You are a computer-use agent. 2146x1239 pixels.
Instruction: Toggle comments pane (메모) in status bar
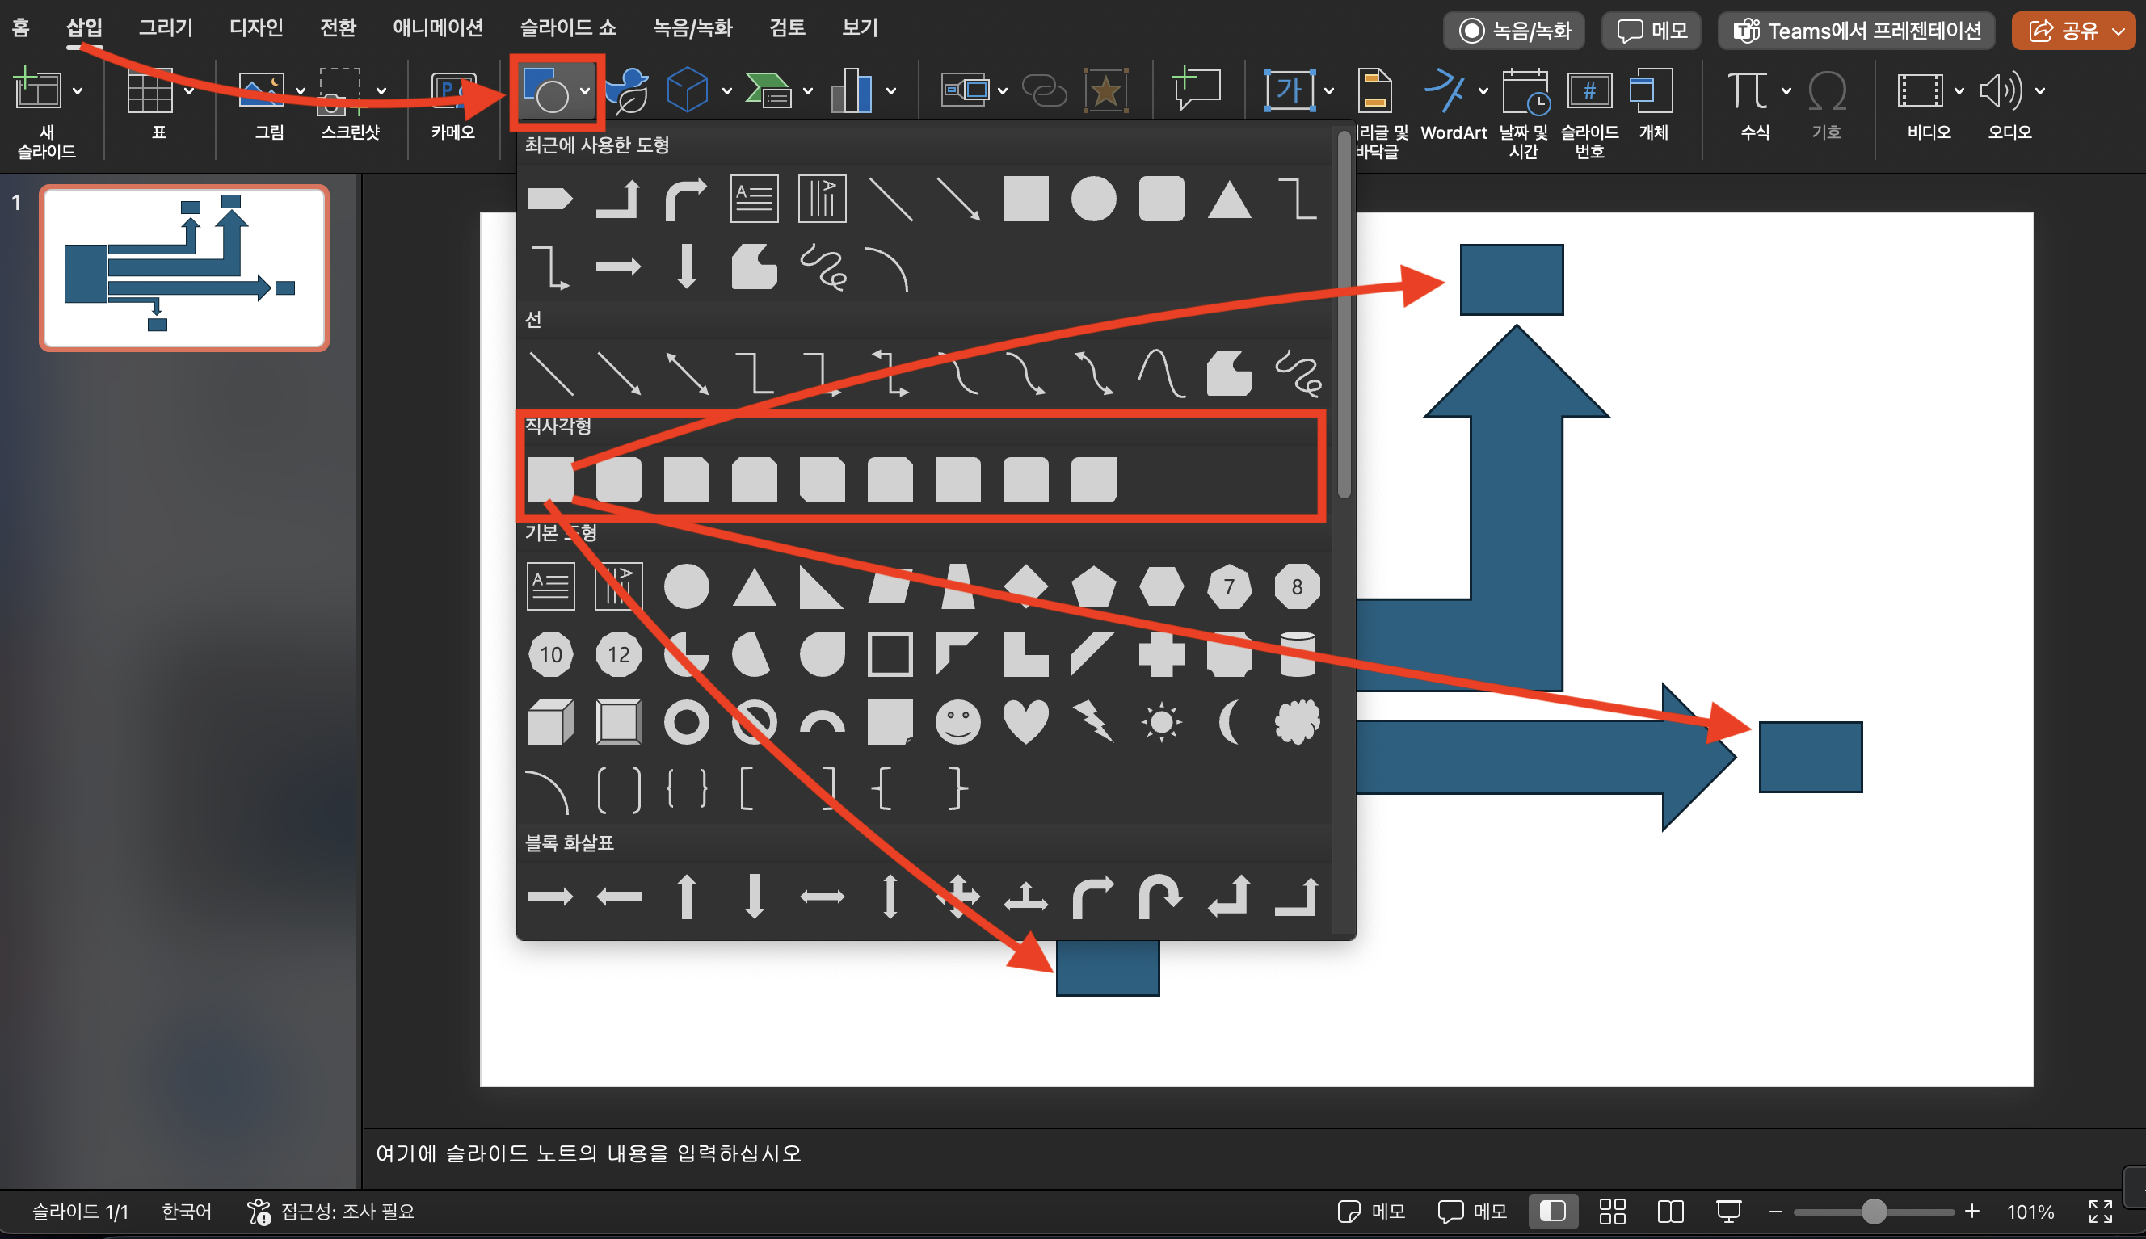[1472, 1211]
